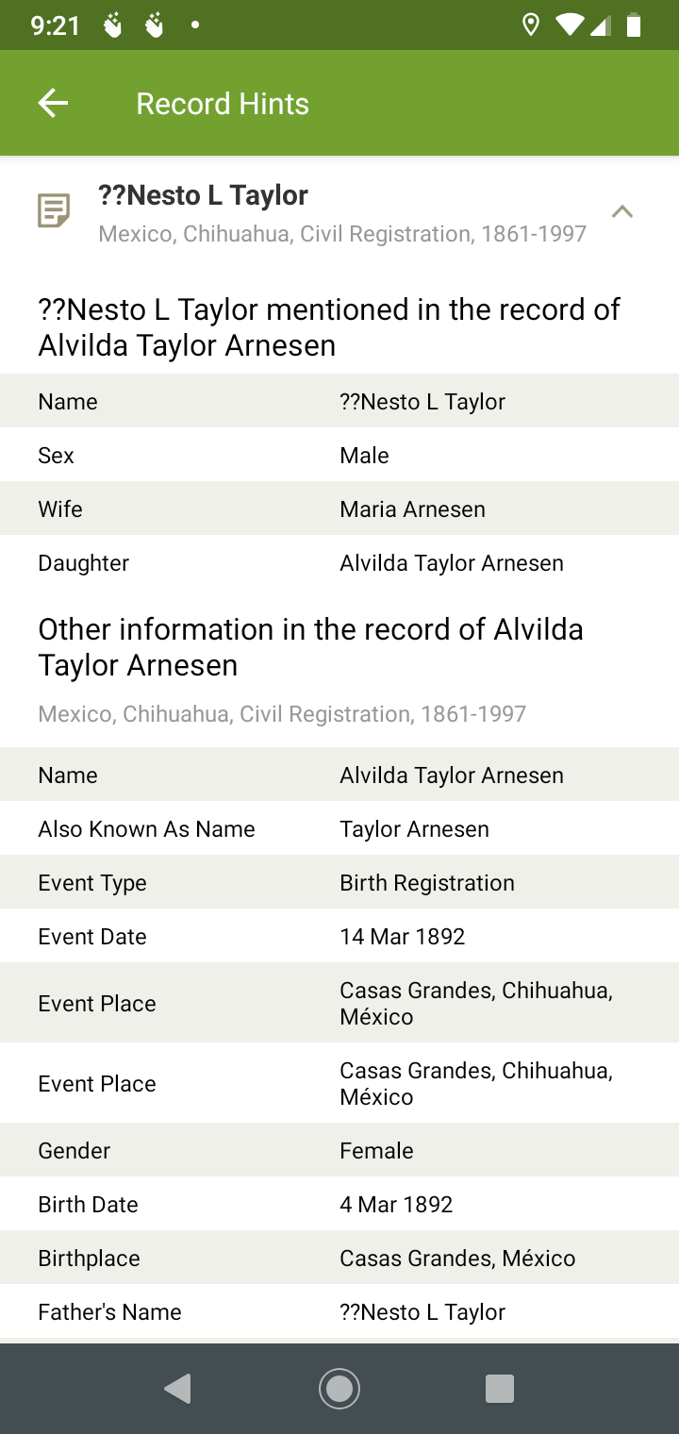This screenshot has width=679, height=1434.
Task: Tap the record document icon beside ??Nesto L Taylor
Action: (x=54, y=210)
